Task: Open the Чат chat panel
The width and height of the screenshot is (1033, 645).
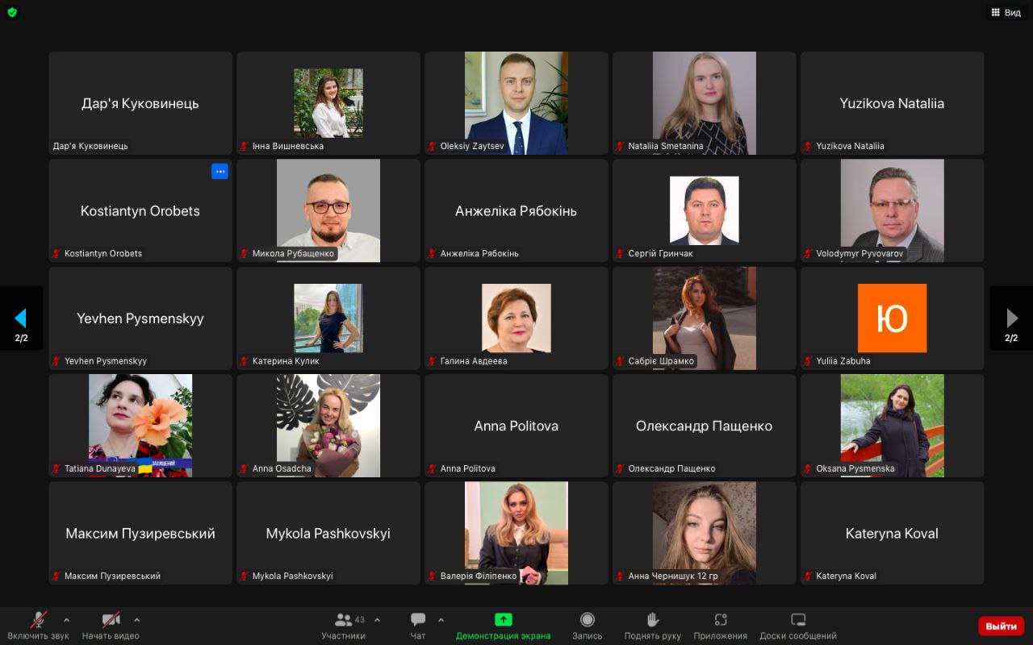Action: (418, 626)
